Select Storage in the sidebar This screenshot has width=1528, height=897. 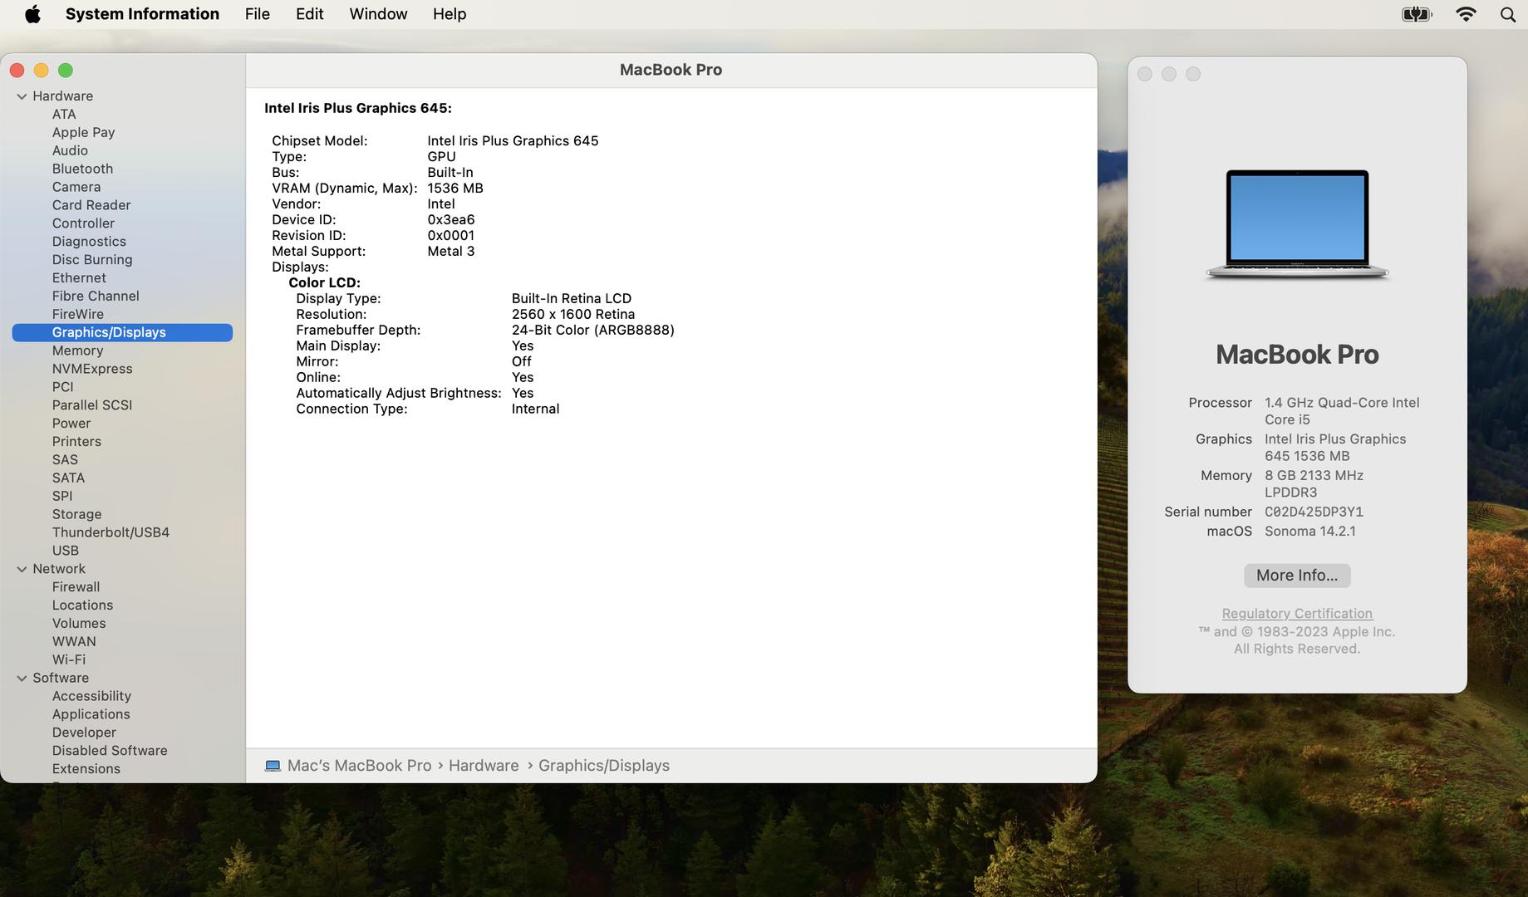(x=76, y=515)
